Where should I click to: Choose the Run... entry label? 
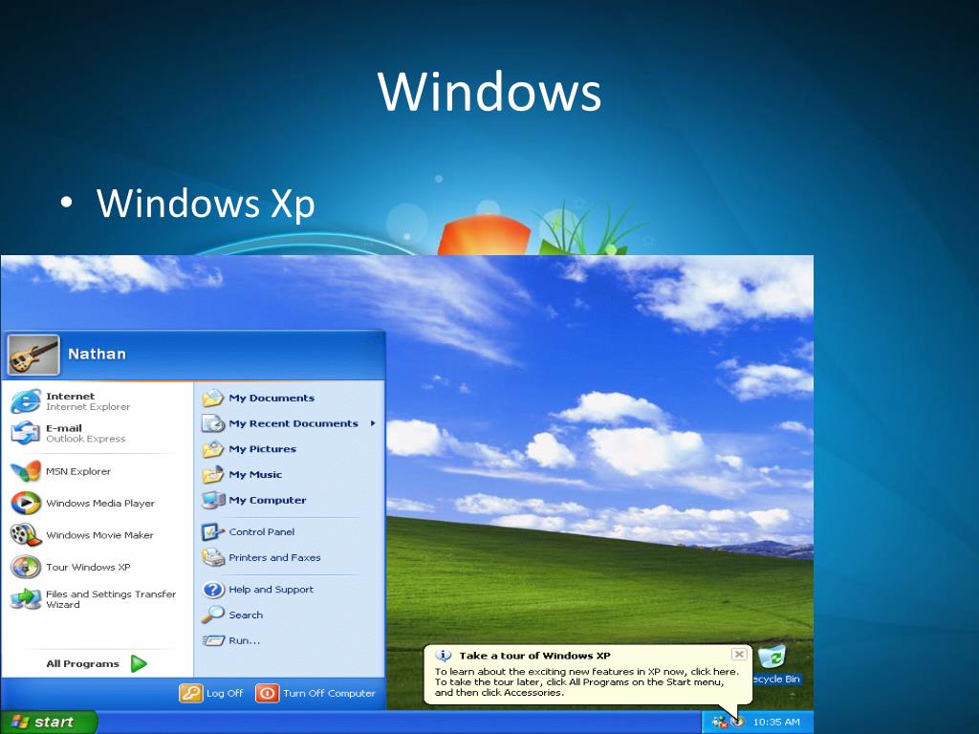(244, 640)
